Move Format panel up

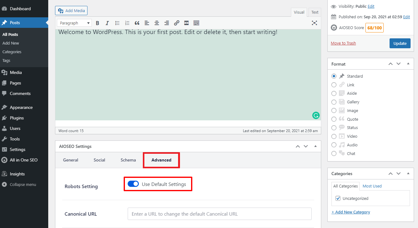pyautogui.click(x=390, y=64)
